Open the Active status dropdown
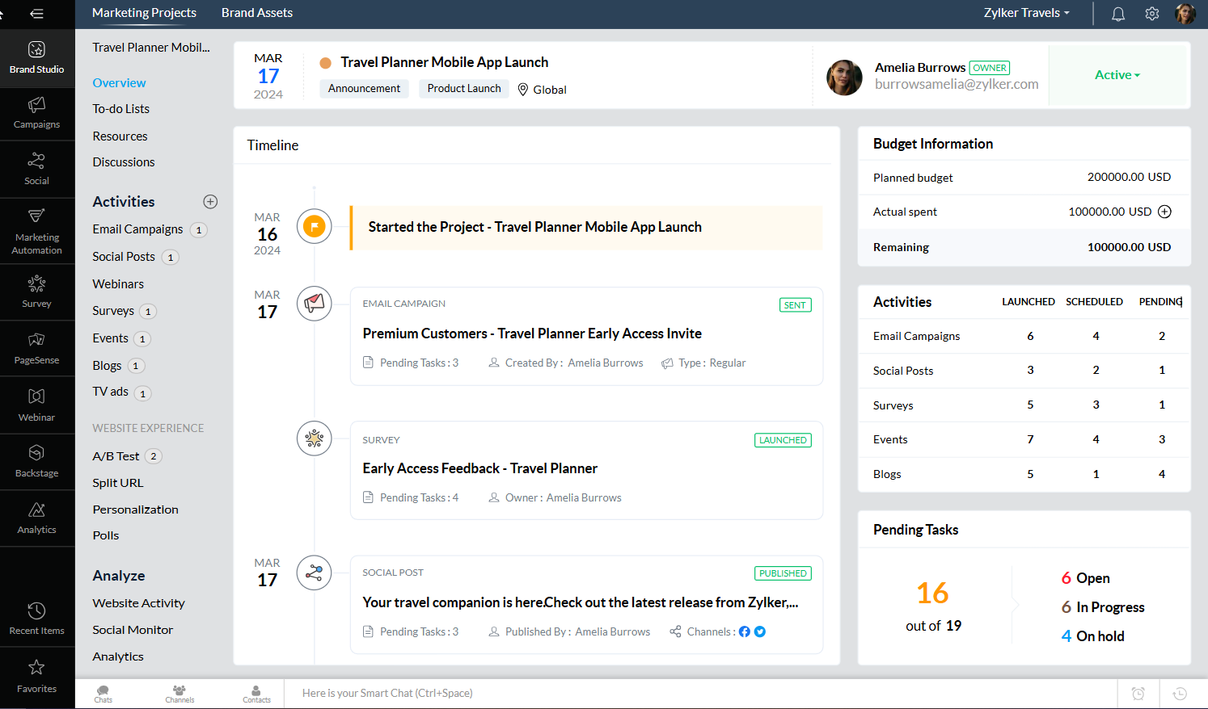1208x709 pixels. pos(1117,74)
